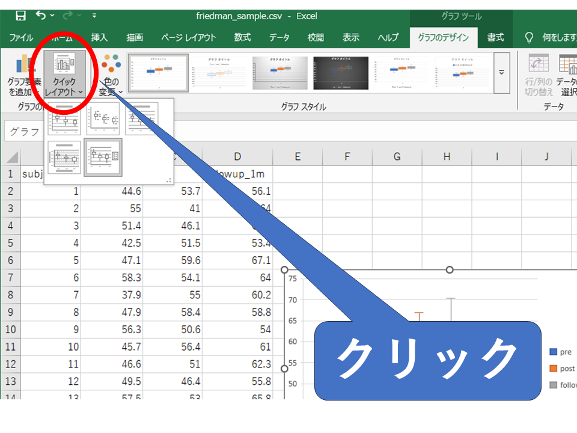Viewport: 577px width, 433px height.
Task: Open the Customize Quick Access Toolbar dropdown
Action: tap(94, 16)
